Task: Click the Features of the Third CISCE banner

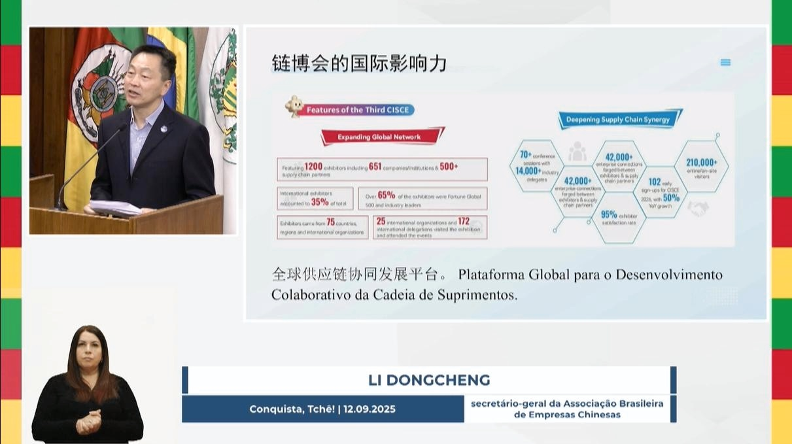Action: pyautogui.click(x=357, y=110)
